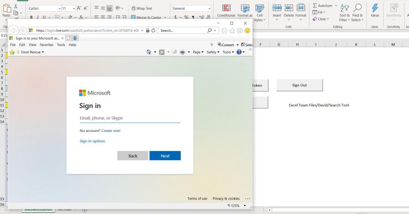Open the browser Edit menu
Viewport: 409px width, 214px height.
click(x=22, y=45)
